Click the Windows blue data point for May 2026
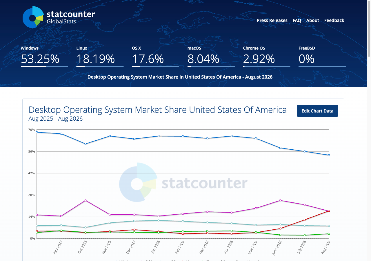Screen dimensions: 371x261 click(x=256, y=138)
